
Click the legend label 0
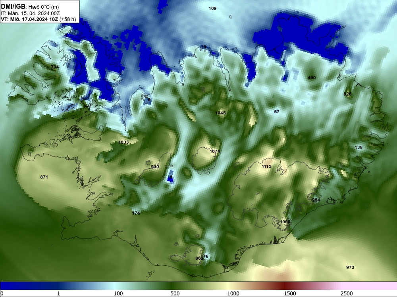[x=2, y=293]
